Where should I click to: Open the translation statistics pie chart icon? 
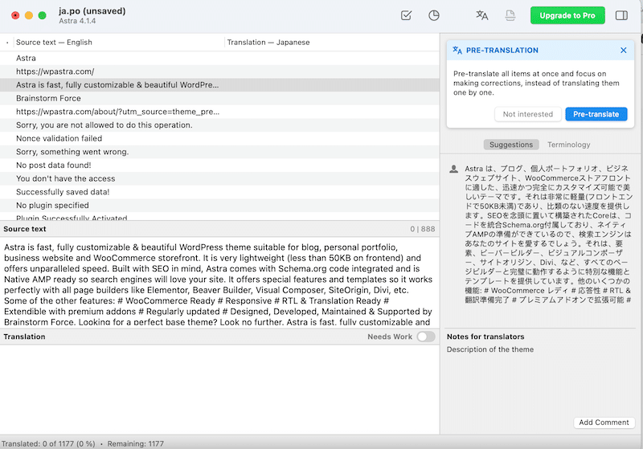click(434, 15)
